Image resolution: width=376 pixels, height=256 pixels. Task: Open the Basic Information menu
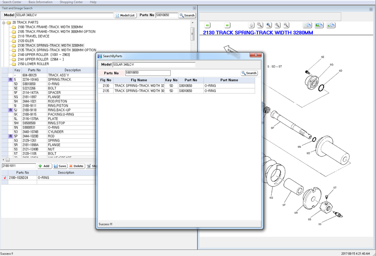pyautogui.click(x=40, y=2)
